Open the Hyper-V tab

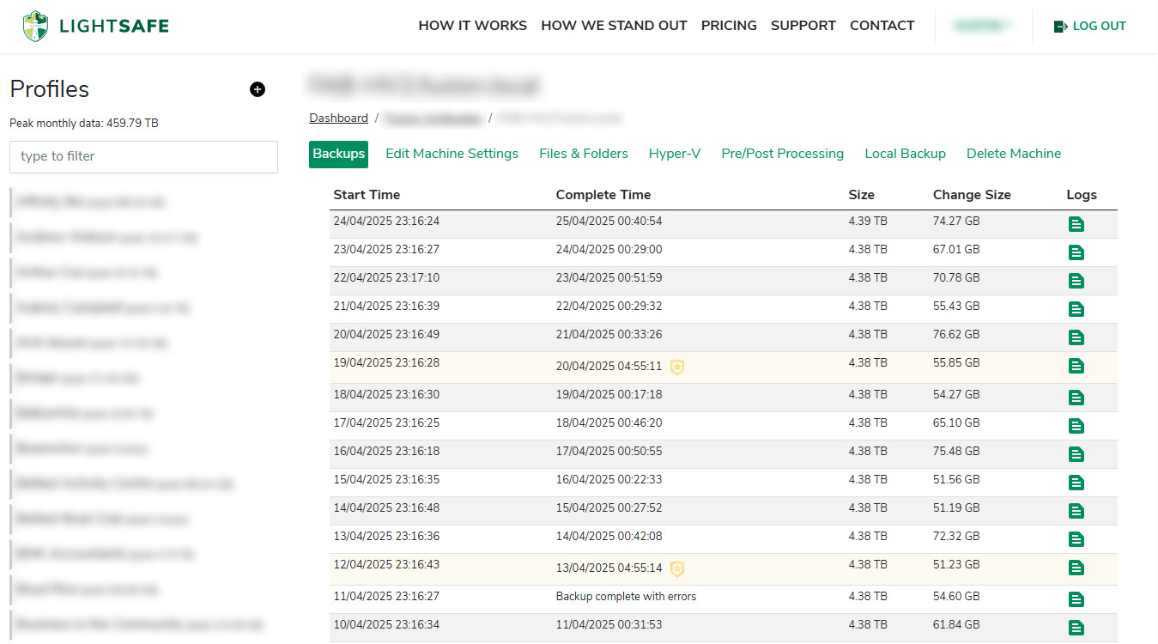[675, 154]
